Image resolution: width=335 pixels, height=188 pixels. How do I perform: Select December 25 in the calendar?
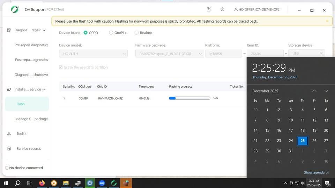pos(303,141)
